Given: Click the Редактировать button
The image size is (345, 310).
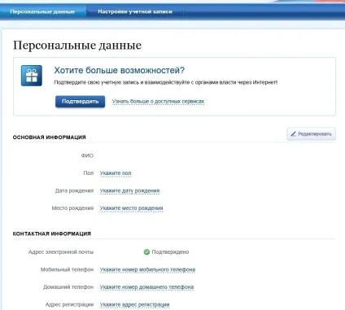Looking at the screenshot, I should [311, 134].
